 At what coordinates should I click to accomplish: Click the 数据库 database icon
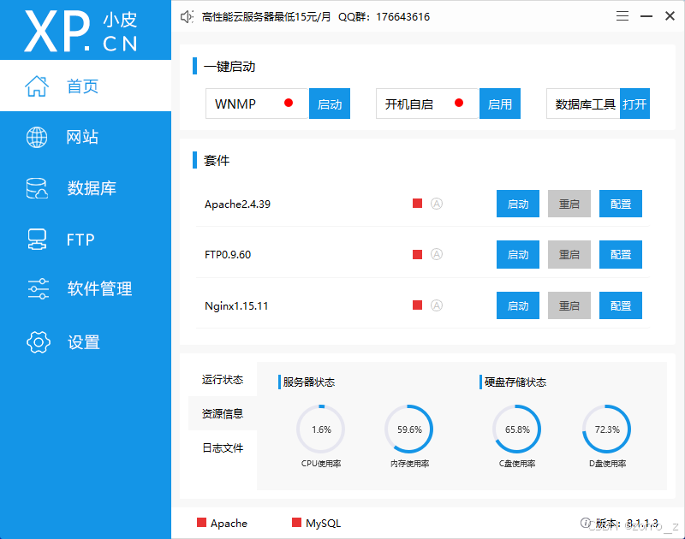click(x=37, y=188)
